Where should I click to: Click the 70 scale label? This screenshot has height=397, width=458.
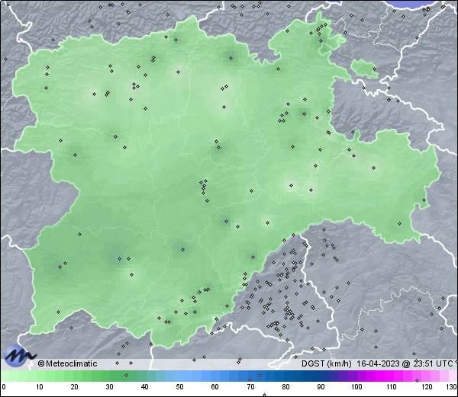tap(250, 387)
